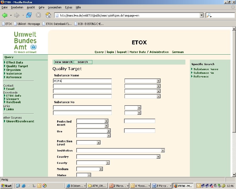Click the first Substance No input field
This screenshot has height=189, width=236.
click(x=82, y=108)
